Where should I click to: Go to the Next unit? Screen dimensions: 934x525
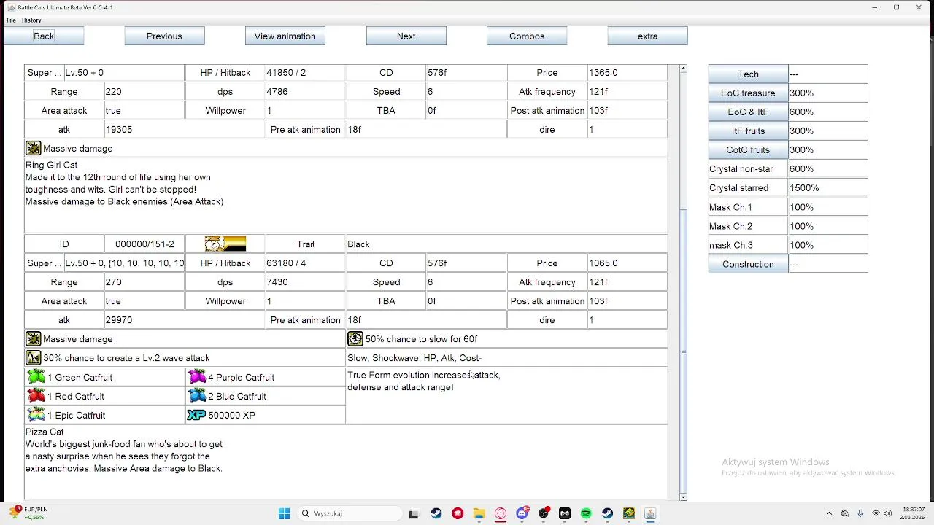coord(406,36)
